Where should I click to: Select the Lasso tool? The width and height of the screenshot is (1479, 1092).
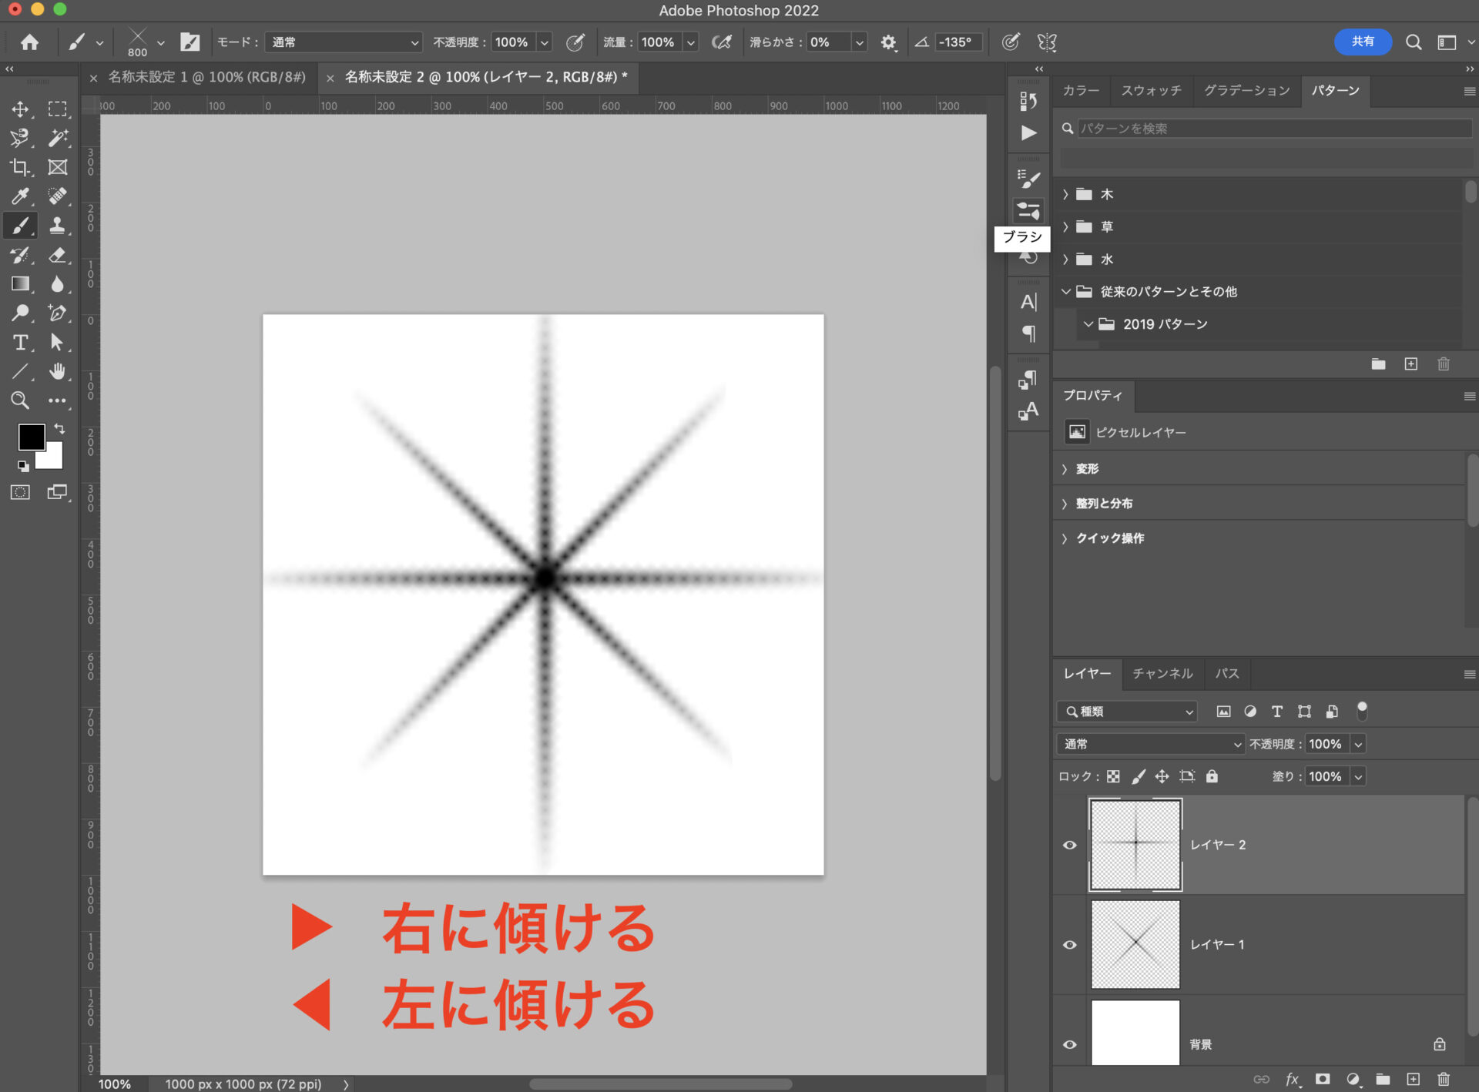20,138
